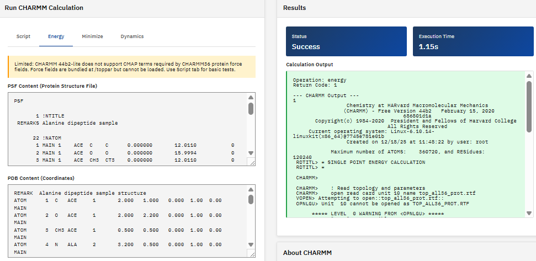Click the Status Success card
Image resolution: width=536 pixels, height=261 pixels.
pyautogui.click(x=346, y=42)
